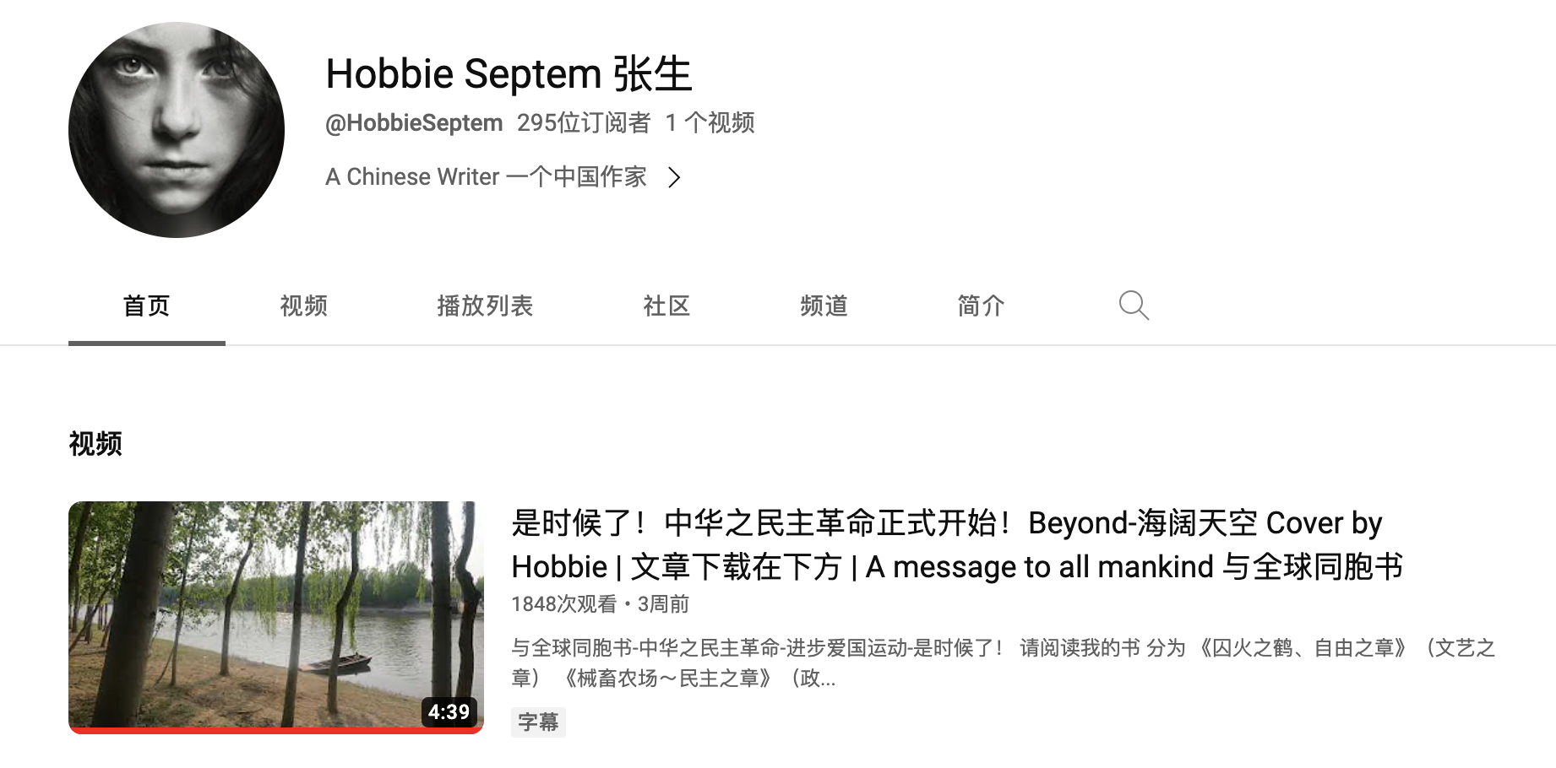Click the 字幕 subtitles badge
Image resolution: width=1556 pixels, height=768 pixels.
[x=538, y=722]
